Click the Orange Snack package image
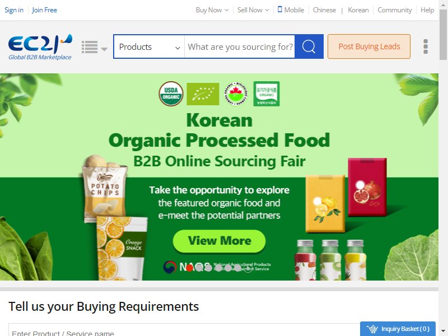The width and height of the screenshot is (448, 336). pos(122,248)
